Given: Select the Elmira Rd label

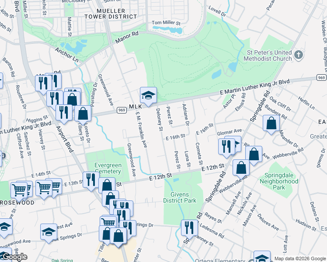Looking at the screenshot, I should click(240, 102).
